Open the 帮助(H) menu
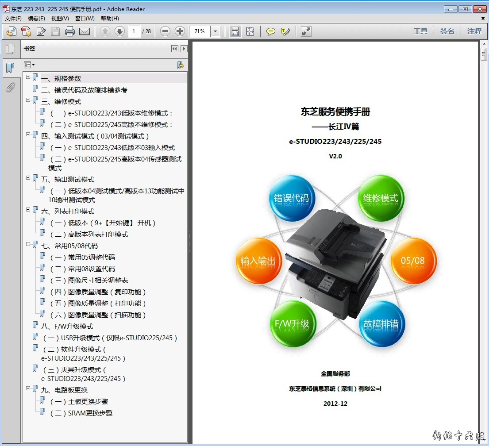The height and width of the screenshot is (446, 489). 110,19
